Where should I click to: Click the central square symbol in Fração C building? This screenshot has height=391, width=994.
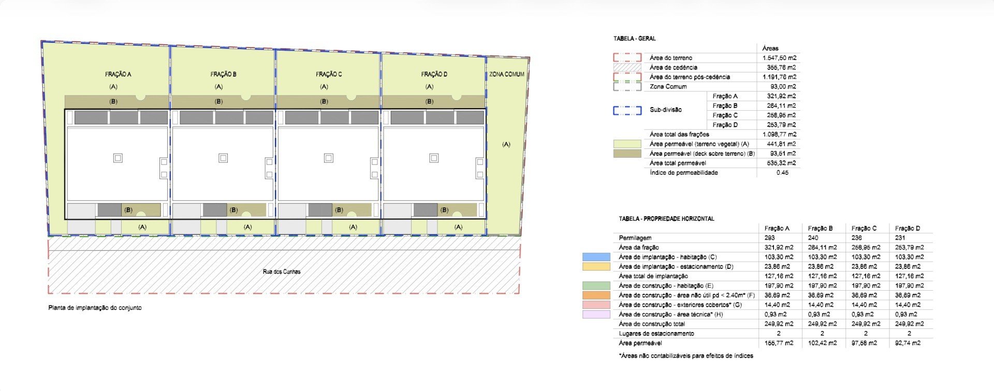pyautogui.click(x=329, y=158)
